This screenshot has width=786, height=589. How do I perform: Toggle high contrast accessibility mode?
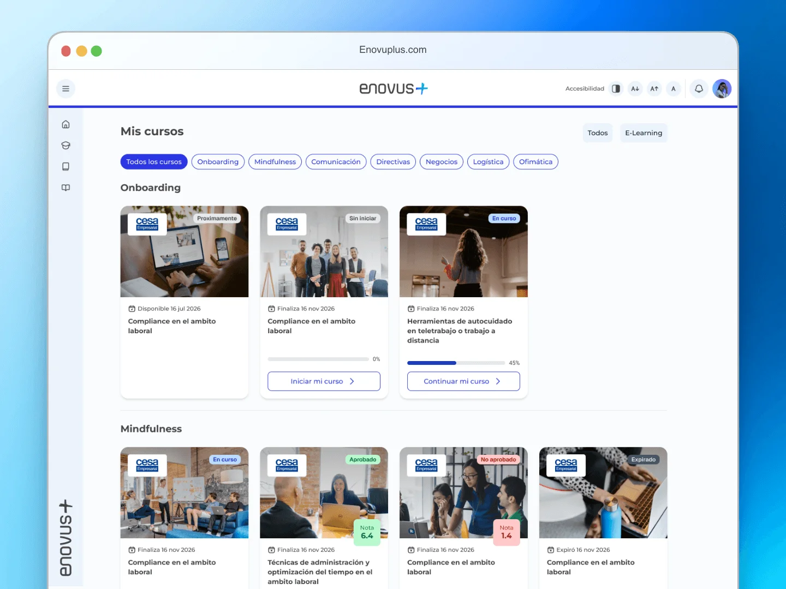coord(616,89)
